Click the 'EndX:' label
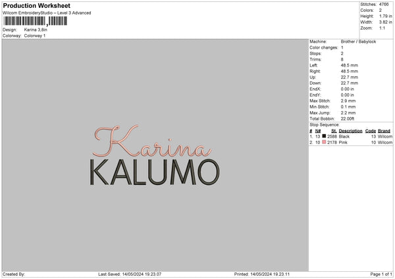The image size is (395, 279). (x=315, y=89)
